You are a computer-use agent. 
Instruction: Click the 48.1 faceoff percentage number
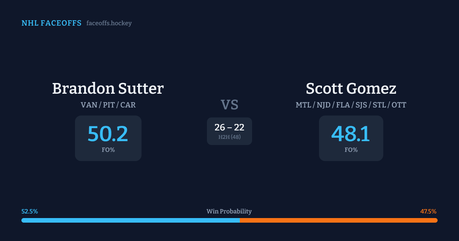tap(351, 134)
